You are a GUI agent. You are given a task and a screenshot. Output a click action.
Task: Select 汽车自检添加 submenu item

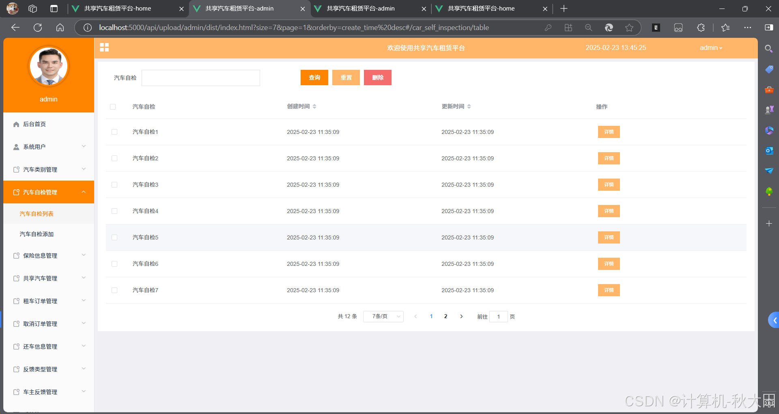[x=49, y=234]
